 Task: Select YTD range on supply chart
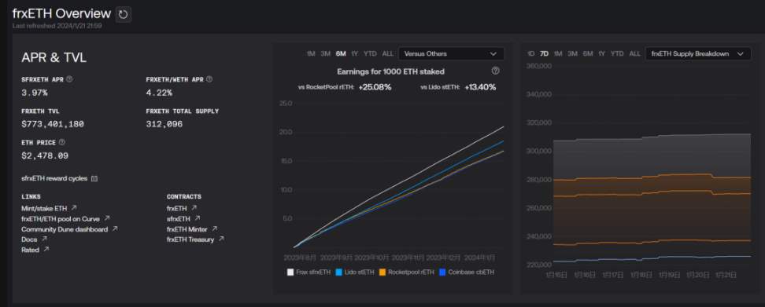click(x=617, y=53)
